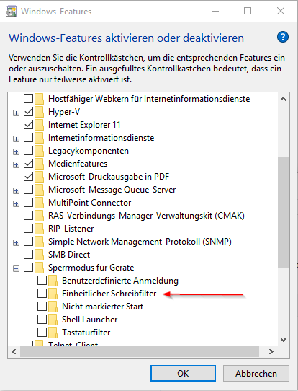This screenshot has width=298, height=391.
Task: Select the Nicht markierter Start entry
Action: 102,307
